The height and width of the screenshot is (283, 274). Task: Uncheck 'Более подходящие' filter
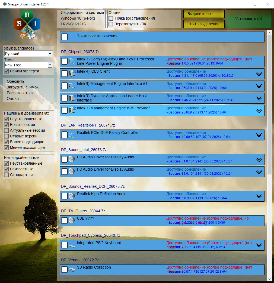[7, 142]
